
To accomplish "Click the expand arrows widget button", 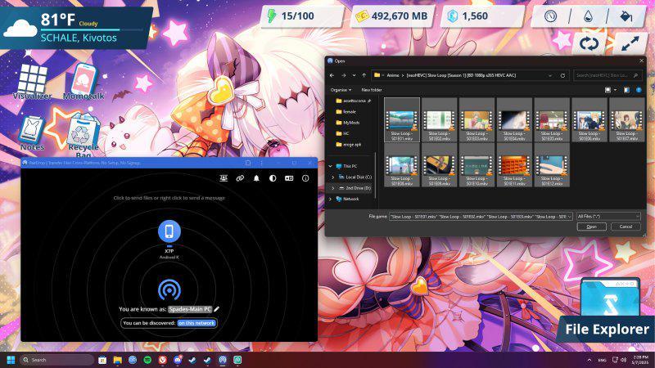I will (630, 43).
